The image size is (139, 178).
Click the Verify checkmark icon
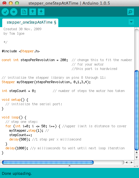coord(5,12)
